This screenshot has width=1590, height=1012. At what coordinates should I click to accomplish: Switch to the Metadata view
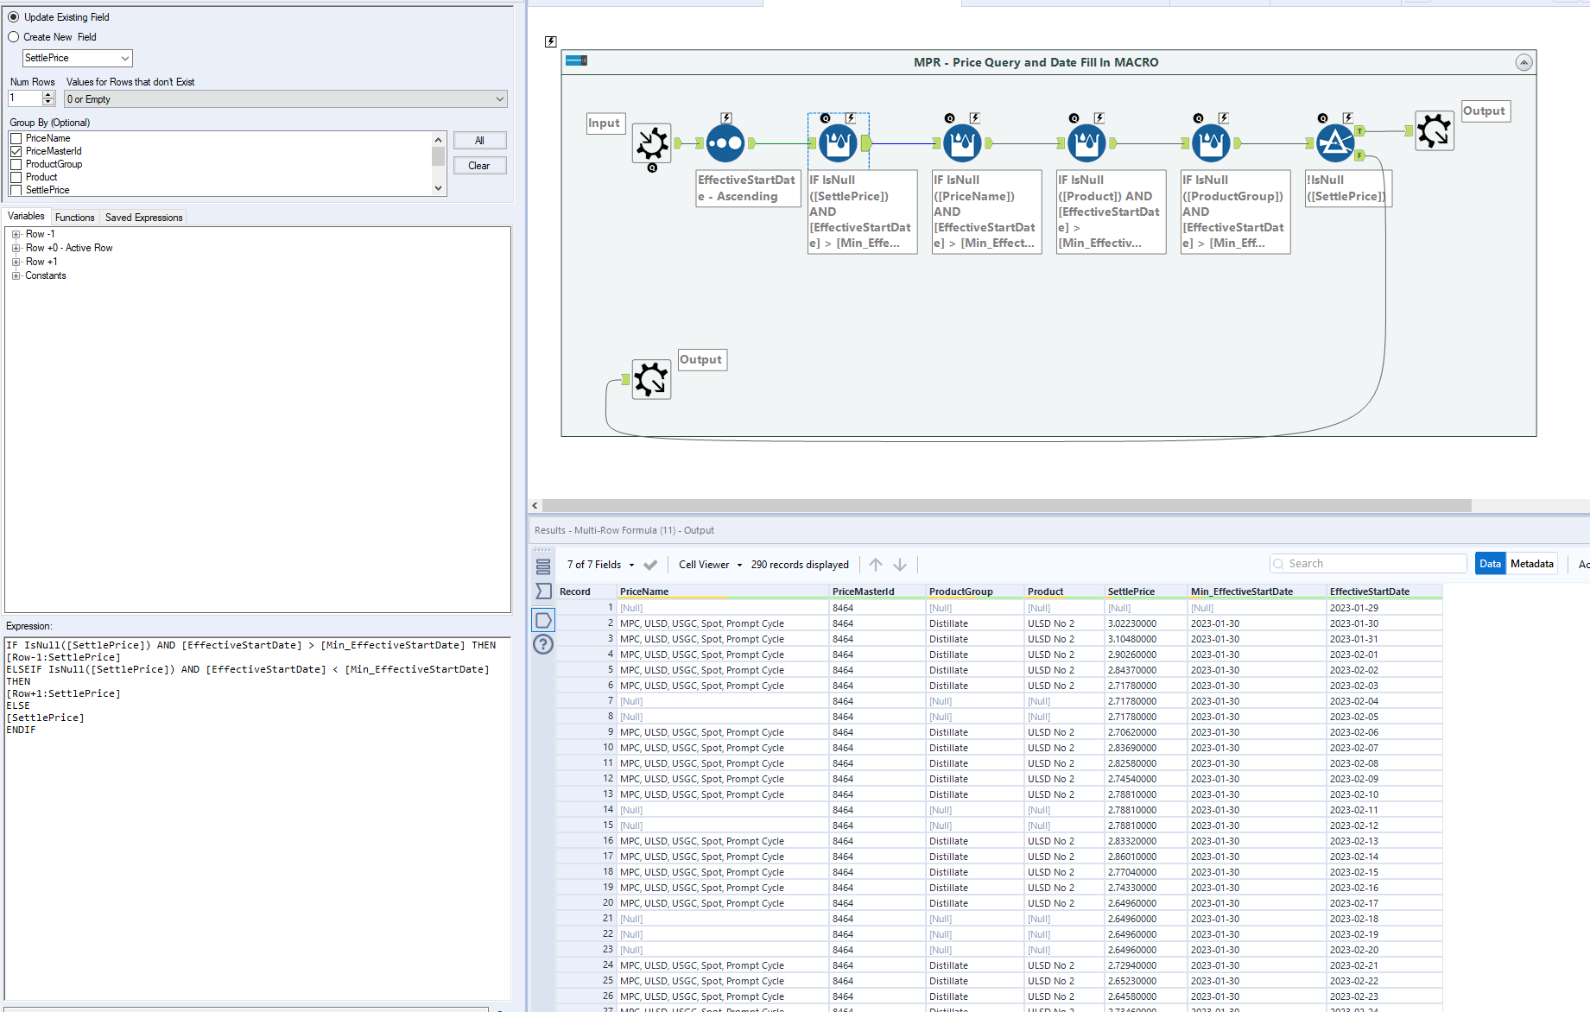coord(1531,564)
